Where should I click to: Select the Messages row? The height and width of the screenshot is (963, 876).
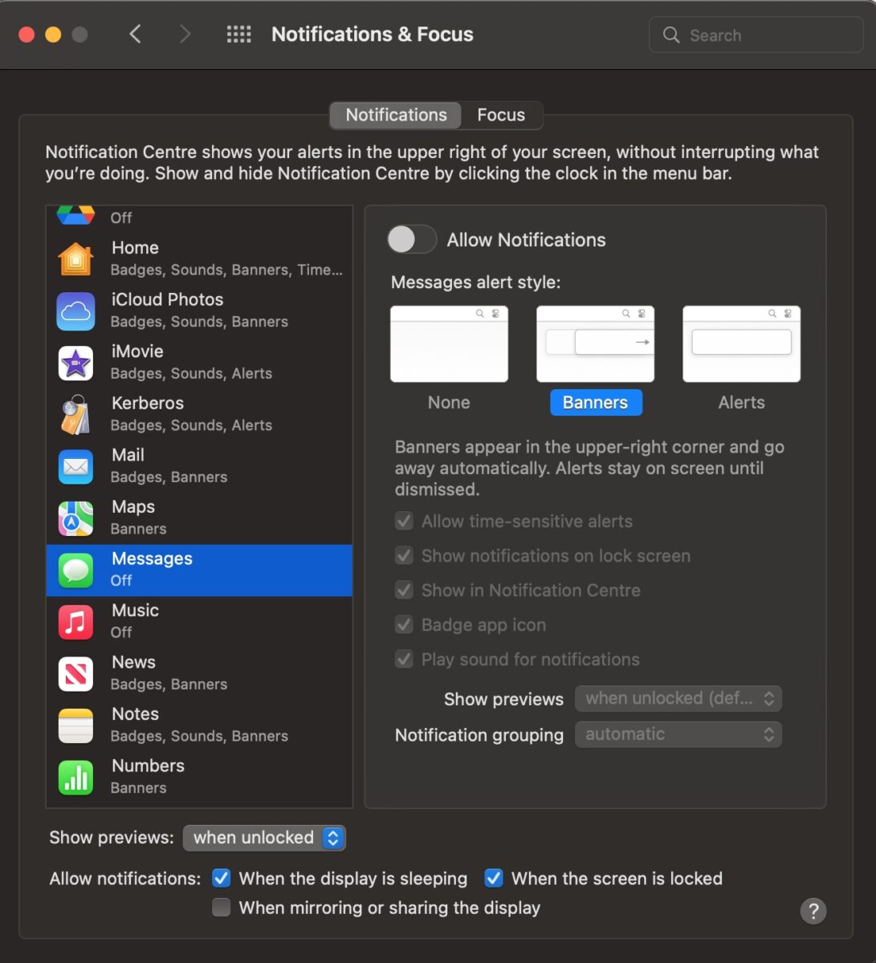pyautogui.click(x=199, y=571)
